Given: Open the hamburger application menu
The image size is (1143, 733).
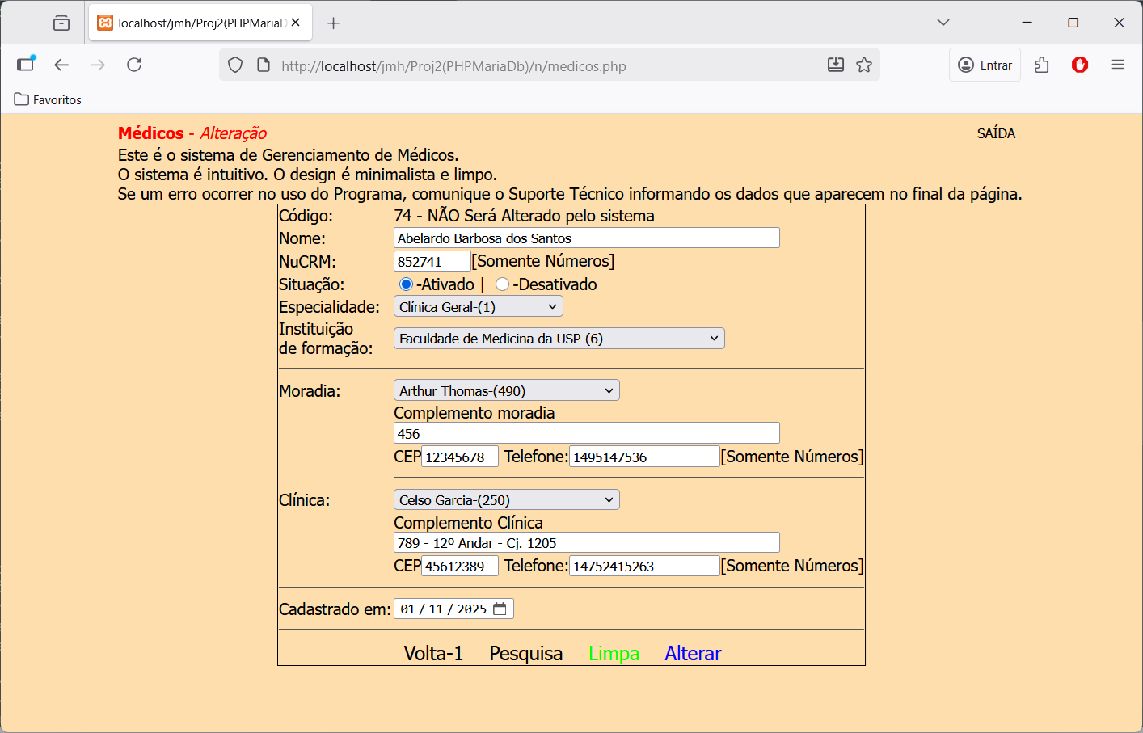Looking at the screenshot, I should tap(1118, 65).
